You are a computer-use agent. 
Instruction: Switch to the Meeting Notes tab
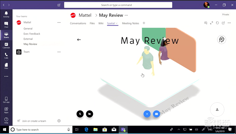(x=130, y=23)
